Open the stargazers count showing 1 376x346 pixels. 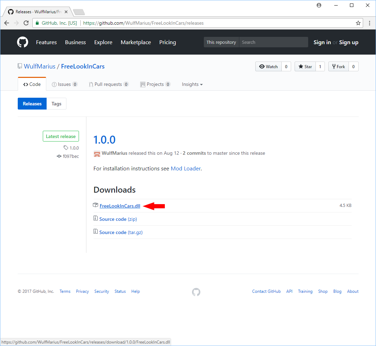pos(320,67)
